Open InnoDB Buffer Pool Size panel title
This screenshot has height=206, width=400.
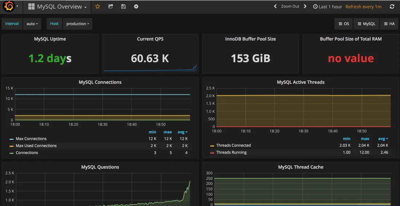click(x=251, y=39)
